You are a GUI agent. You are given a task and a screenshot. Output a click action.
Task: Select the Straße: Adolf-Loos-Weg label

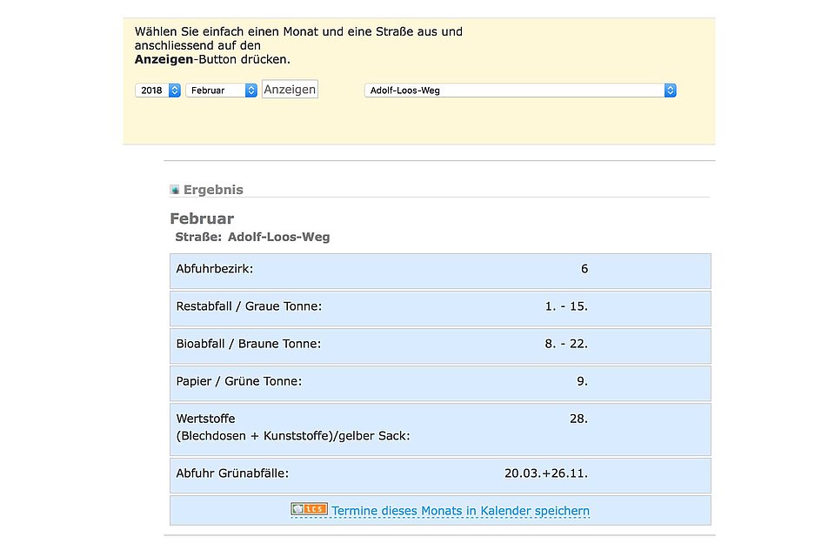252,237
